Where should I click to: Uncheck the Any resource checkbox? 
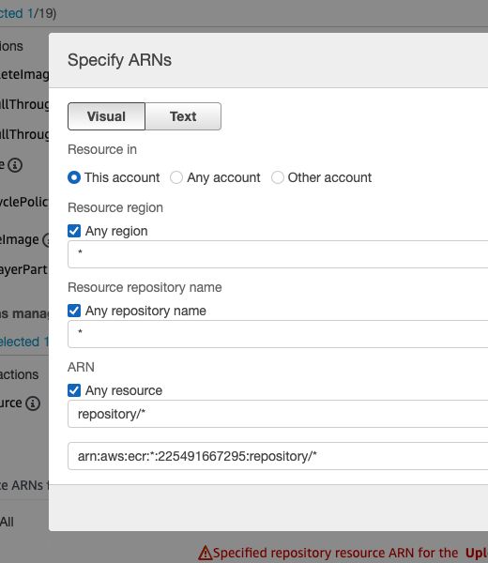pos(74,390)
